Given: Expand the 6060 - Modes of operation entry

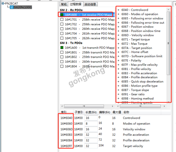Looking at the screenshot, I should pyautogui.click(x=119, y=14).
